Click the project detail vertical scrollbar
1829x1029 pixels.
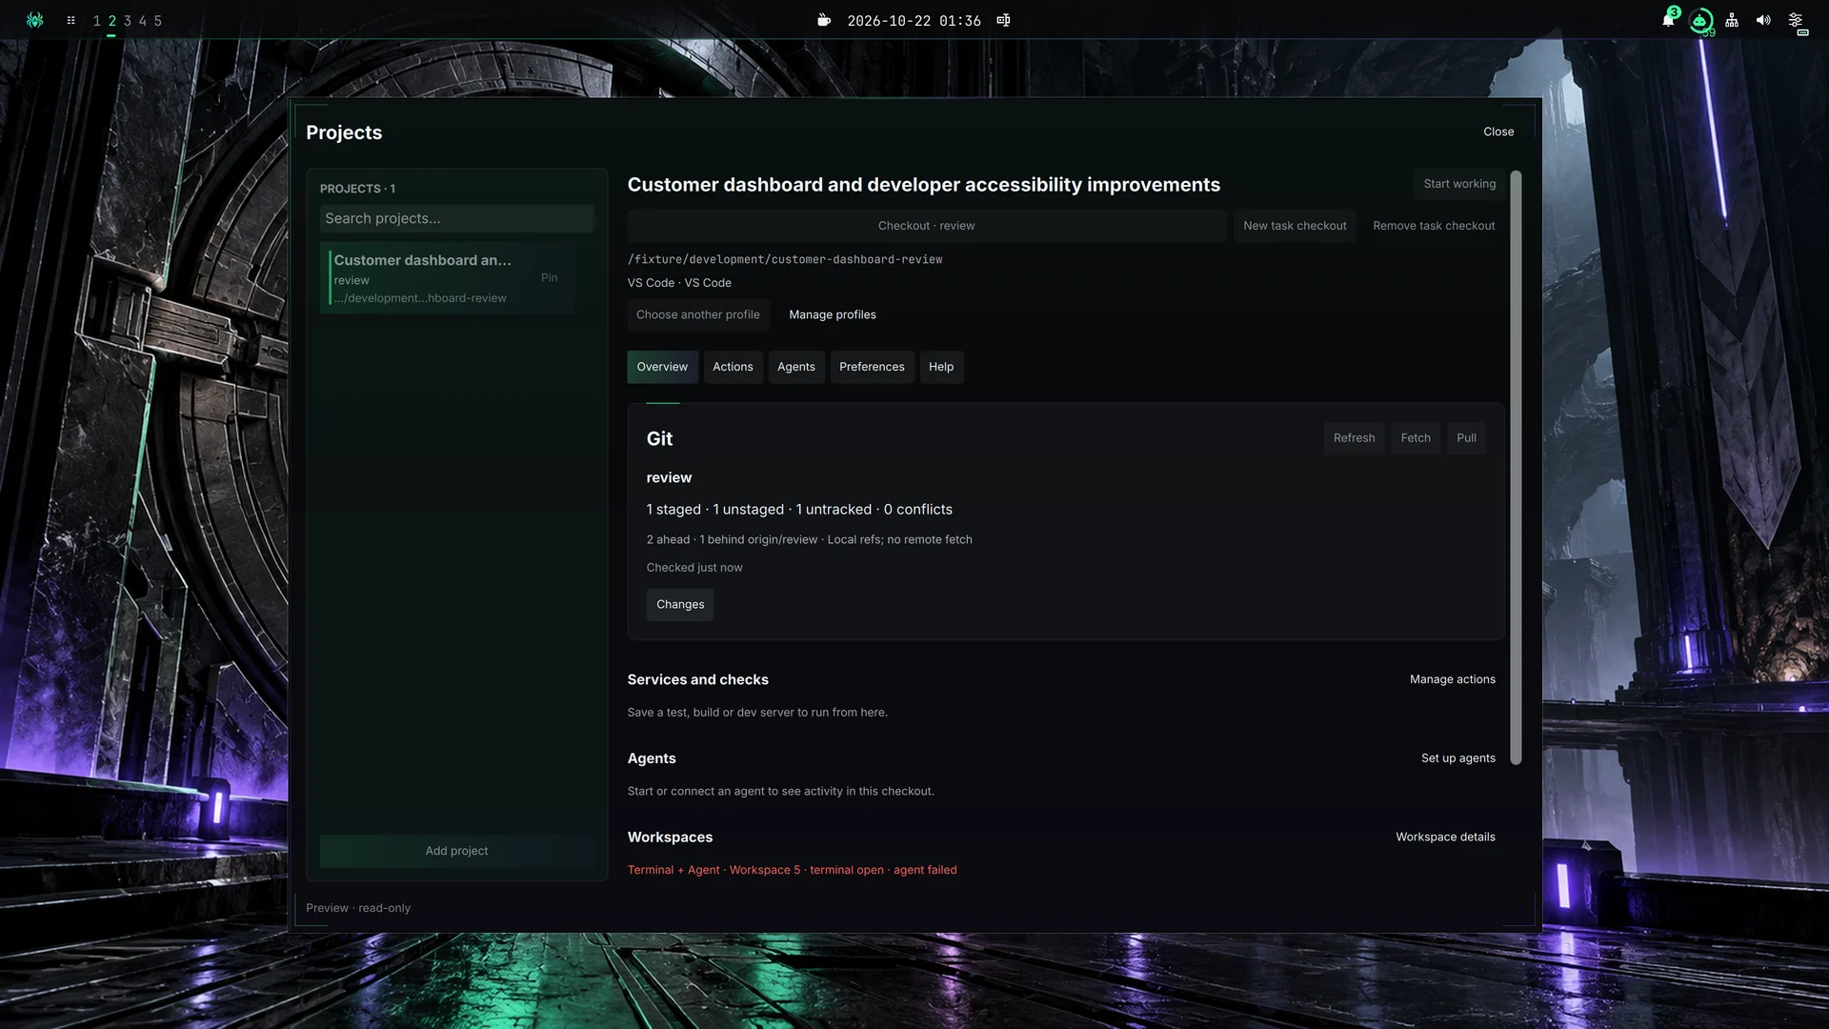pos(1516,467)
